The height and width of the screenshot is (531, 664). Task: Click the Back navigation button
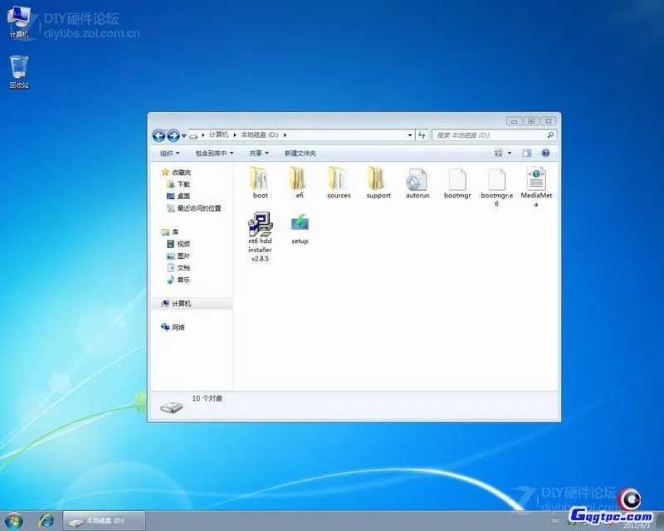tap(159, 135)
